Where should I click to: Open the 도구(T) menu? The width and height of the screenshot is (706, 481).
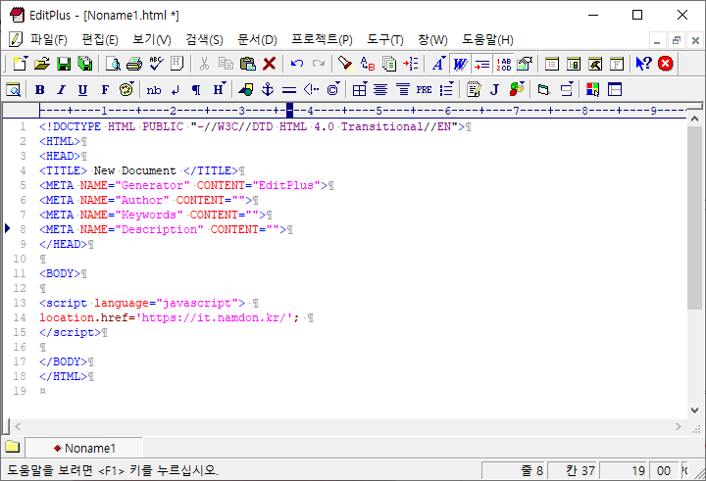point(385,40)
